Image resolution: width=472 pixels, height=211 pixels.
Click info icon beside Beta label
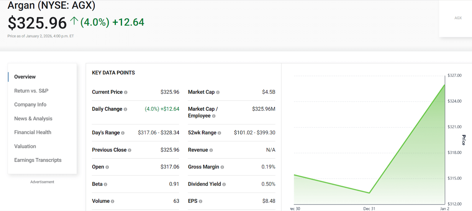point(105,184)
